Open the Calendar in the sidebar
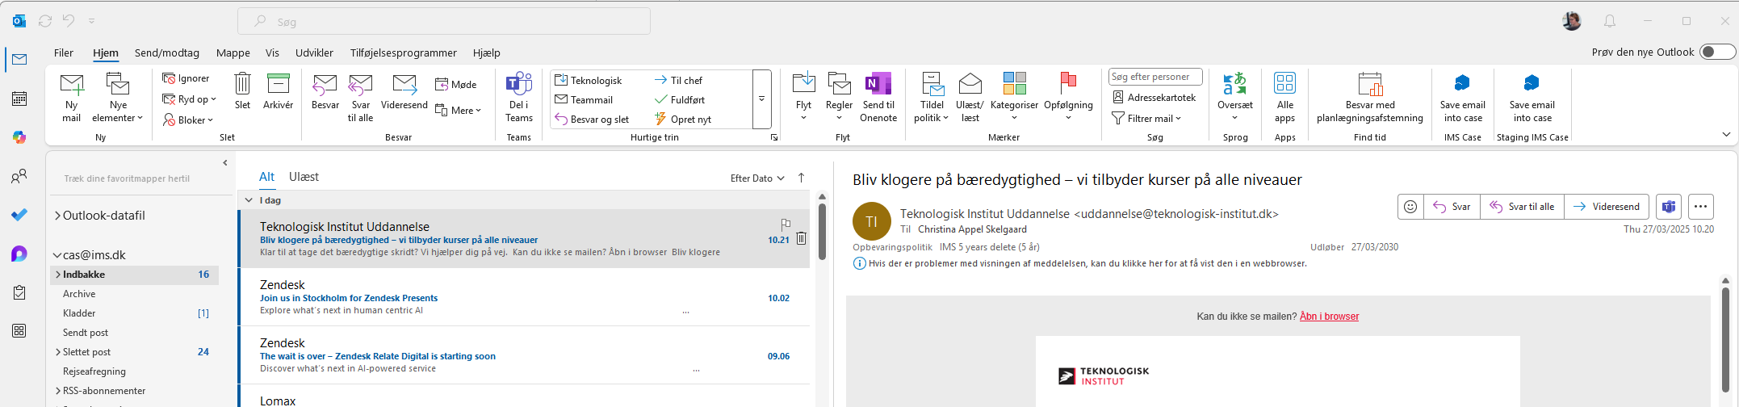This screenshot has height=407, width=1739. point(19,99)
